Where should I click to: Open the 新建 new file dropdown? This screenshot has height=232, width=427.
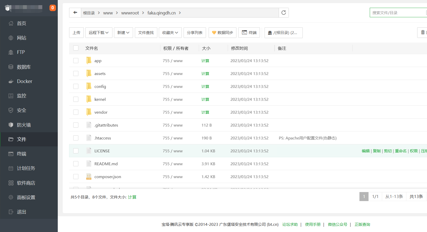tap(123, 32)
